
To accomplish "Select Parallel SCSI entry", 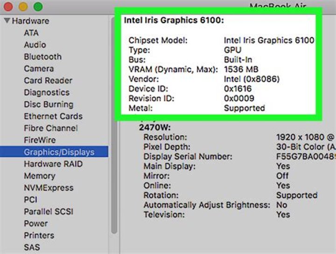I will pyautogui.click(x=49, y=212).
